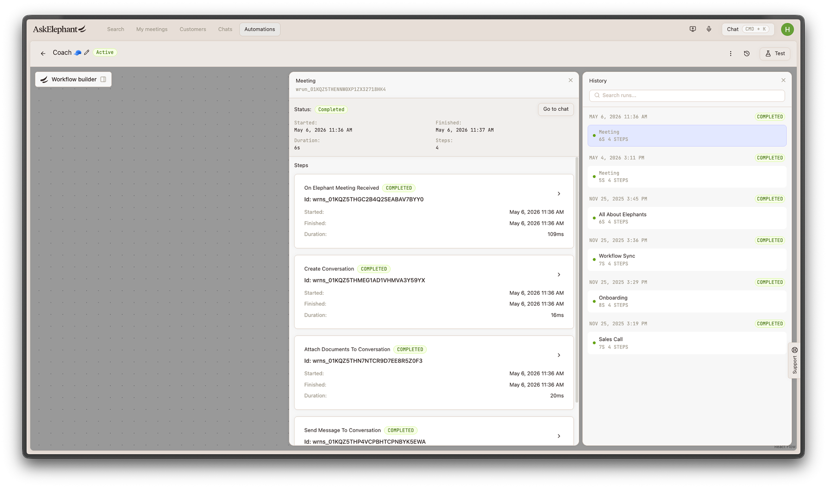Select the All About Elephants run
Screen dimensions: 827x488
687,218
